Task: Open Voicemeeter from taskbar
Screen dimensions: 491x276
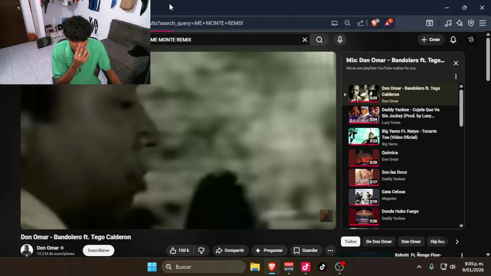Action: pos(288,267)
